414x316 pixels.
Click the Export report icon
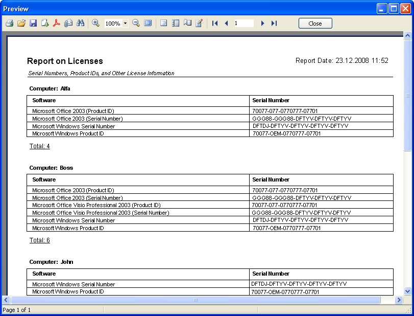[x=45, y=24]
